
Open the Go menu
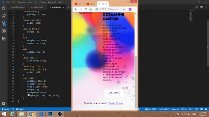click(x=36, y=2)
